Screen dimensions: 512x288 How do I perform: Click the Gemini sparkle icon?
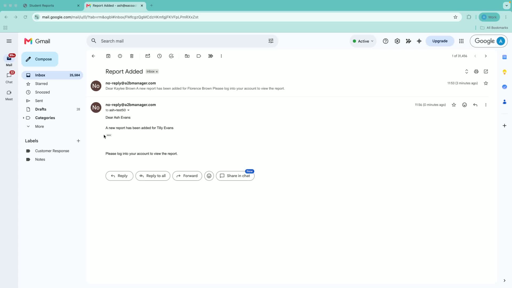click(x=419, y=41)
